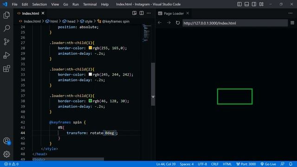Click the editor vertical scrollbar thumb
The image size is (297, 167).
pos(153,84)
